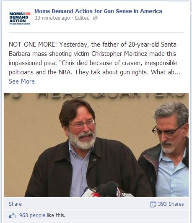Click the globe public audience icon

[95, 18]
